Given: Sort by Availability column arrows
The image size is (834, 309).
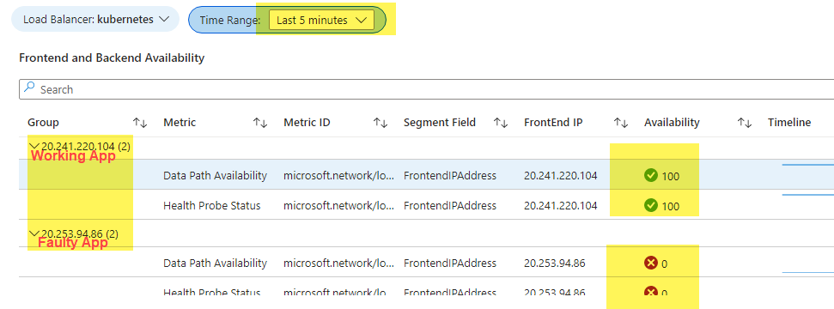Looking at the screenshot, I should tap(744, 123).
